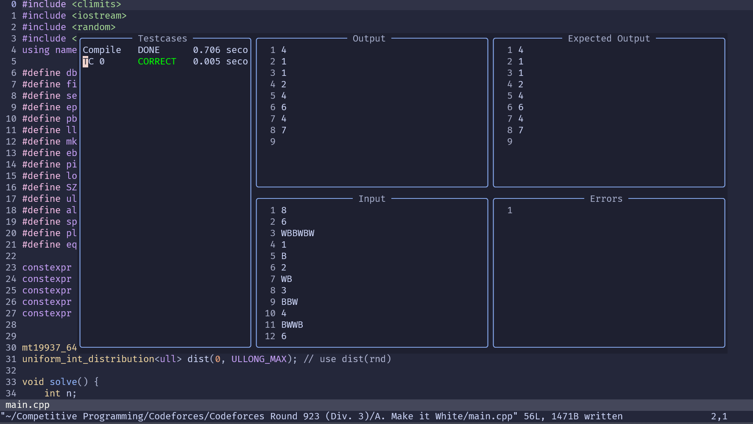Select the TC 0 testcase row

(x=165, y=61)
